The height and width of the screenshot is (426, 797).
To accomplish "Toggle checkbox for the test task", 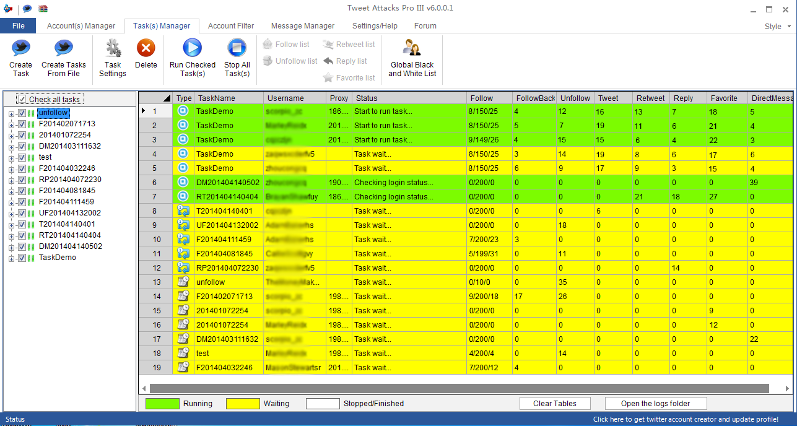I will (22, 158).
